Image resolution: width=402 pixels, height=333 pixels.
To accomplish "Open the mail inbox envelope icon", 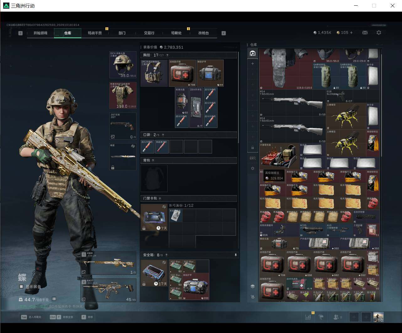I will pyautogui.click(x=365, y=33).
